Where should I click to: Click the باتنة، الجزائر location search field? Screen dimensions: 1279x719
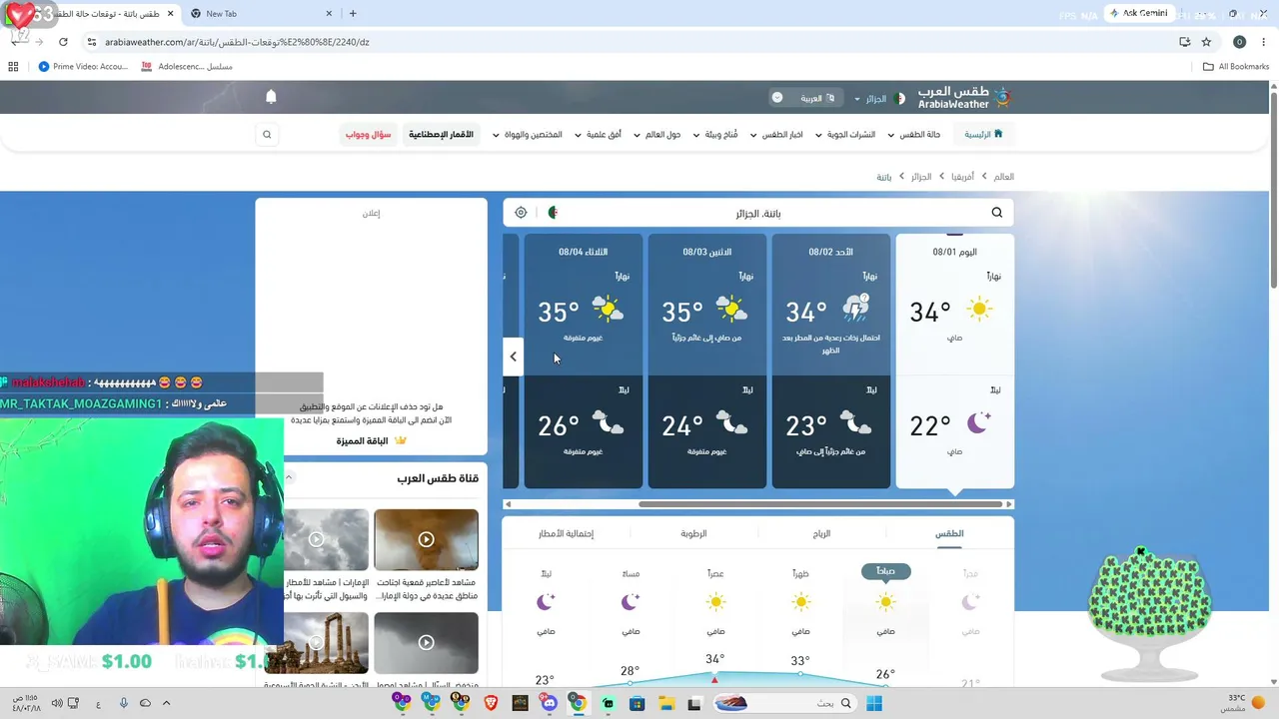[758, 213]
